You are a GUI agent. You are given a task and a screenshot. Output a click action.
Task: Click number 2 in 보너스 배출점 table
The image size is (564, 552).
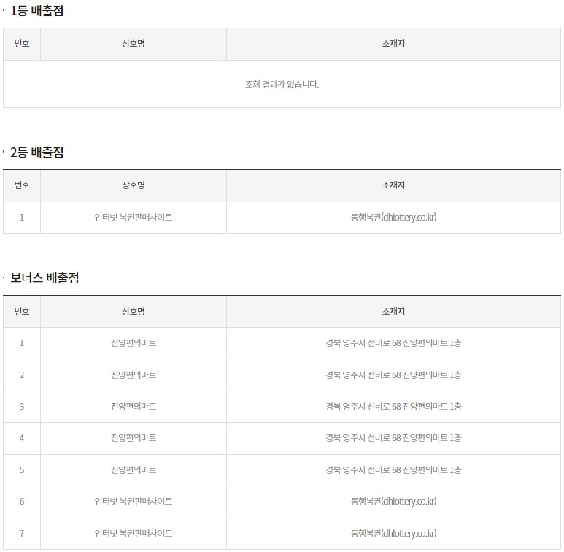coord(22,375)
